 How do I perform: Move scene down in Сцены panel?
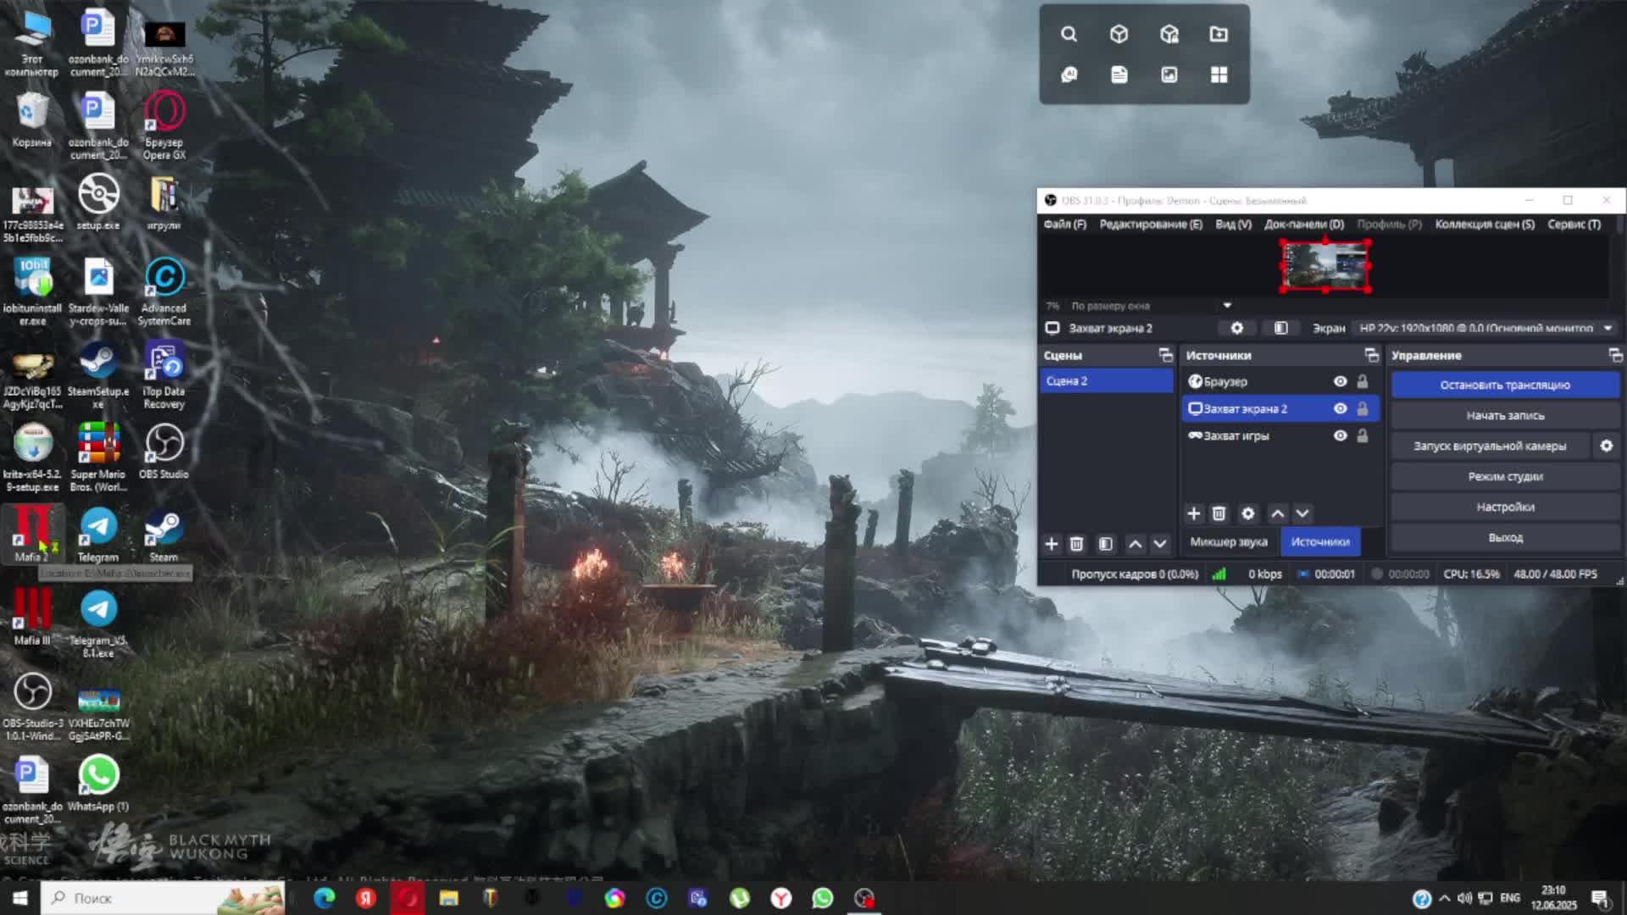click(x=1160, y=544)
